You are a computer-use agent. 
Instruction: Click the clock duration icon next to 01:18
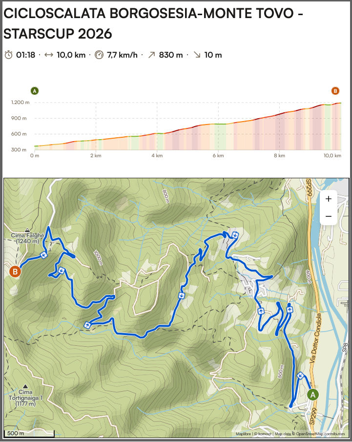point(8,55)
